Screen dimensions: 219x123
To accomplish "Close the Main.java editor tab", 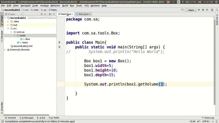I will point(73,14).
